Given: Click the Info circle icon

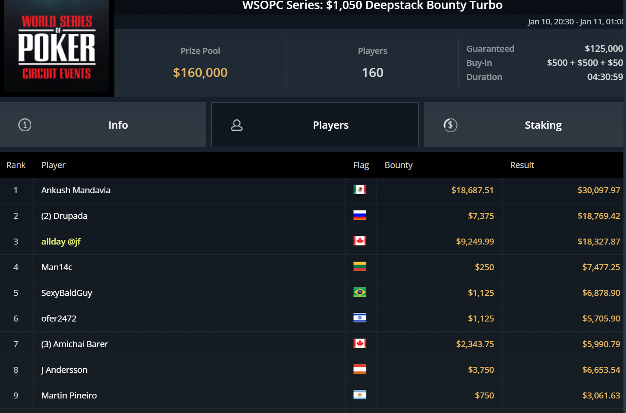Looking at the screenshot, I should [x=25, y=125].
